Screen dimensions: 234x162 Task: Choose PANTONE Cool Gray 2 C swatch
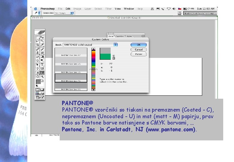point(71,61)
